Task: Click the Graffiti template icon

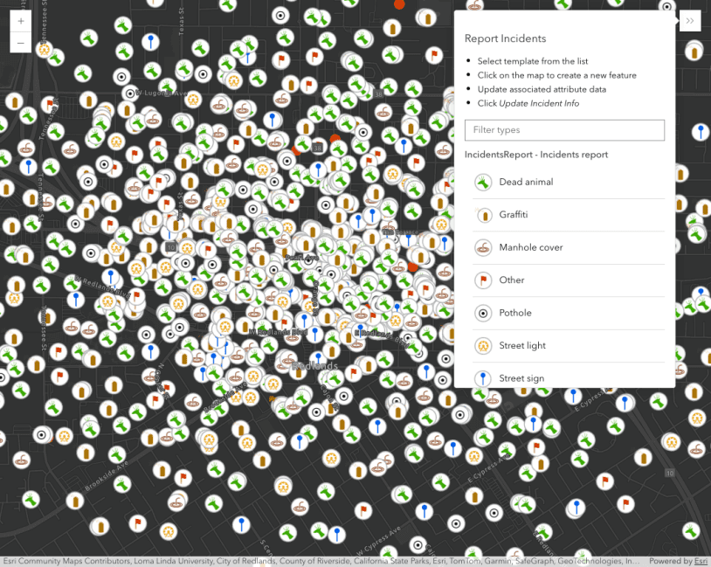Action: click(483, 215)
